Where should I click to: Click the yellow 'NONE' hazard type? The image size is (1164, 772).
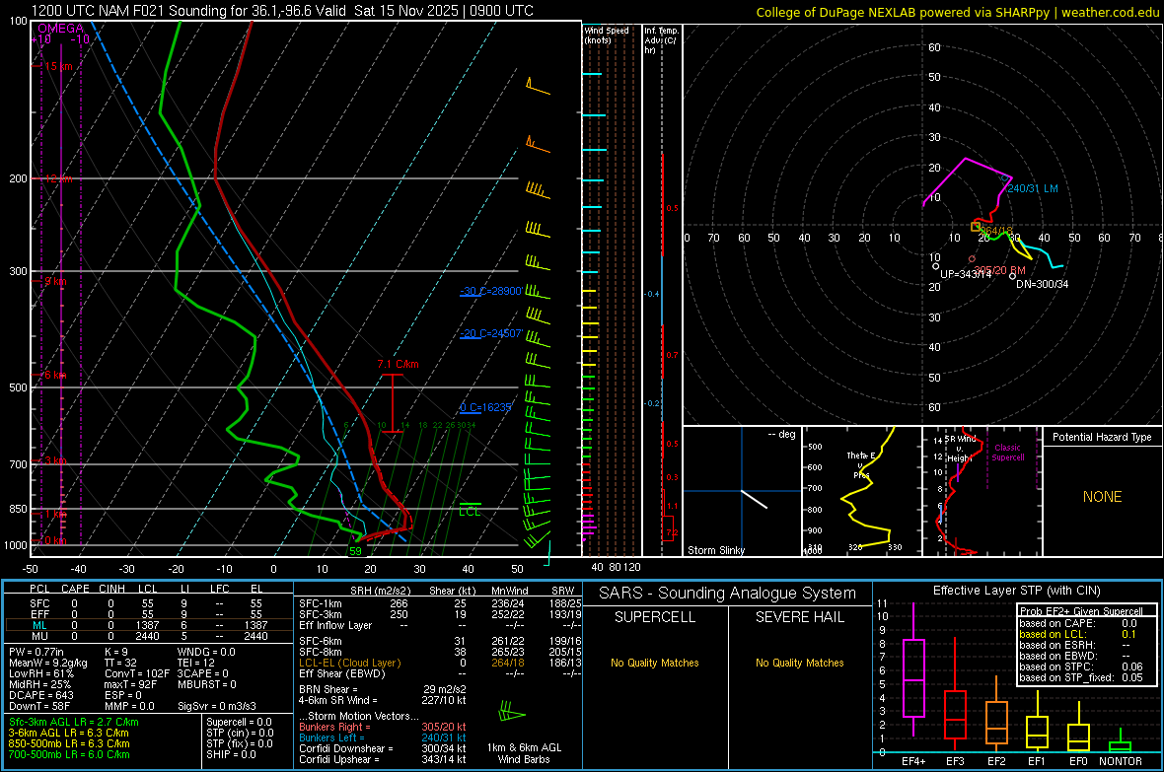[1103, 497]
